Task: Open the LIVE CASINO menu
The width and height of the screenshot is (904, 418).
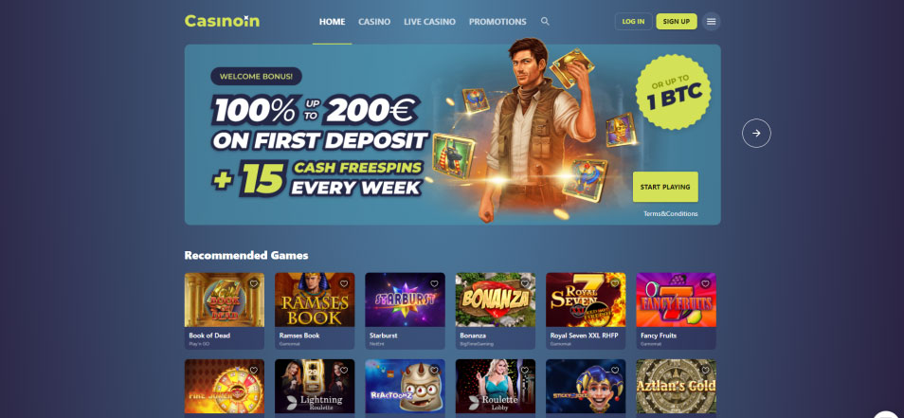Action: (429, 22)
